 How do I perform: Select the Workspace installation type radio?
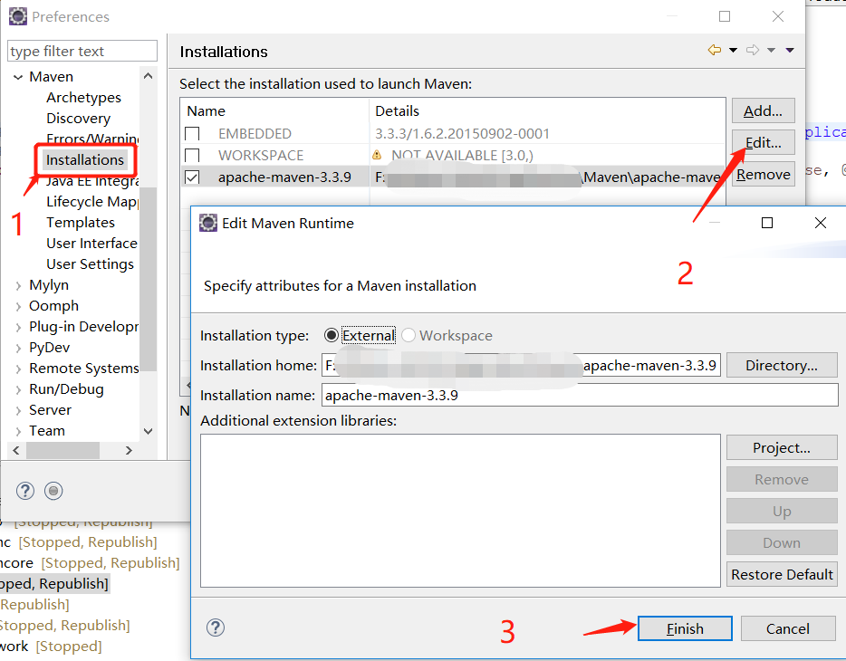coord(409,335)
